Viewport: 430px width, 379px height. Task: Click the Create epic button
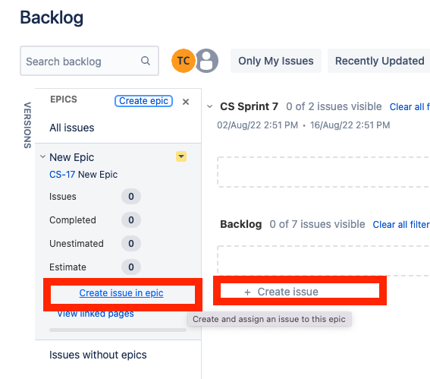pos(143,101)
